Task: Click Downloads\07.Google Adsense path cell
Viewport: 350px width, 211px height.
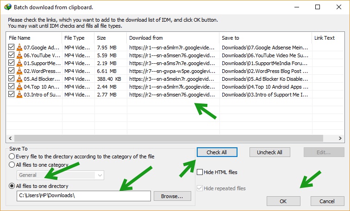Action: (265, 48)
